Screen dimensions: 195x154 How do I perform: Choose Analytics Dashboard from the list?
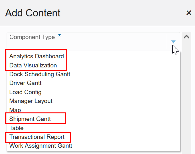click(x=36, y=56)
